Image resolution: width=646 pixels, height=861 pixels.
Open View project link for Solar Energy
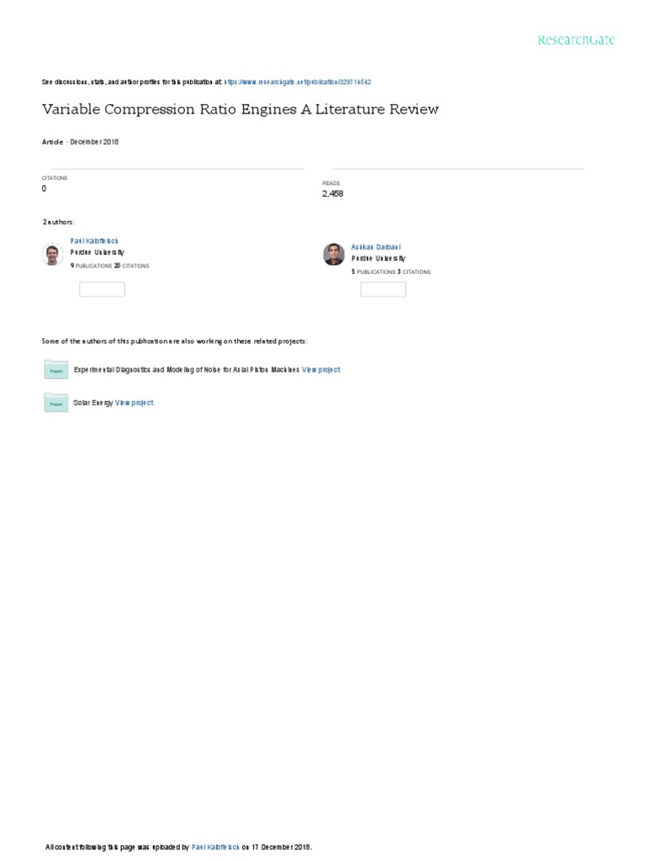pos(135,404)
